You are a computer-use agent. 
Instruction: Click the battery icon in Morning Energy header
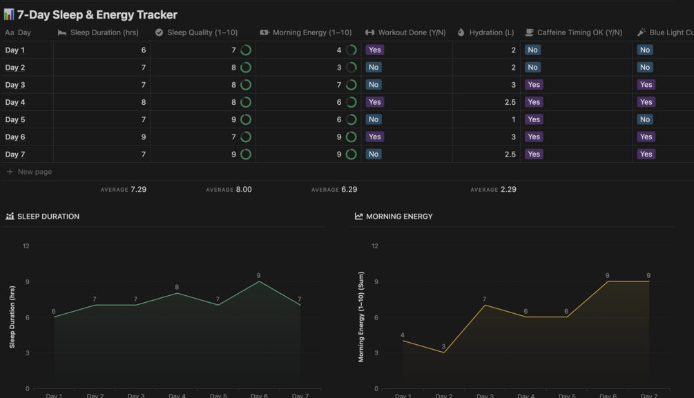(264, 32)
